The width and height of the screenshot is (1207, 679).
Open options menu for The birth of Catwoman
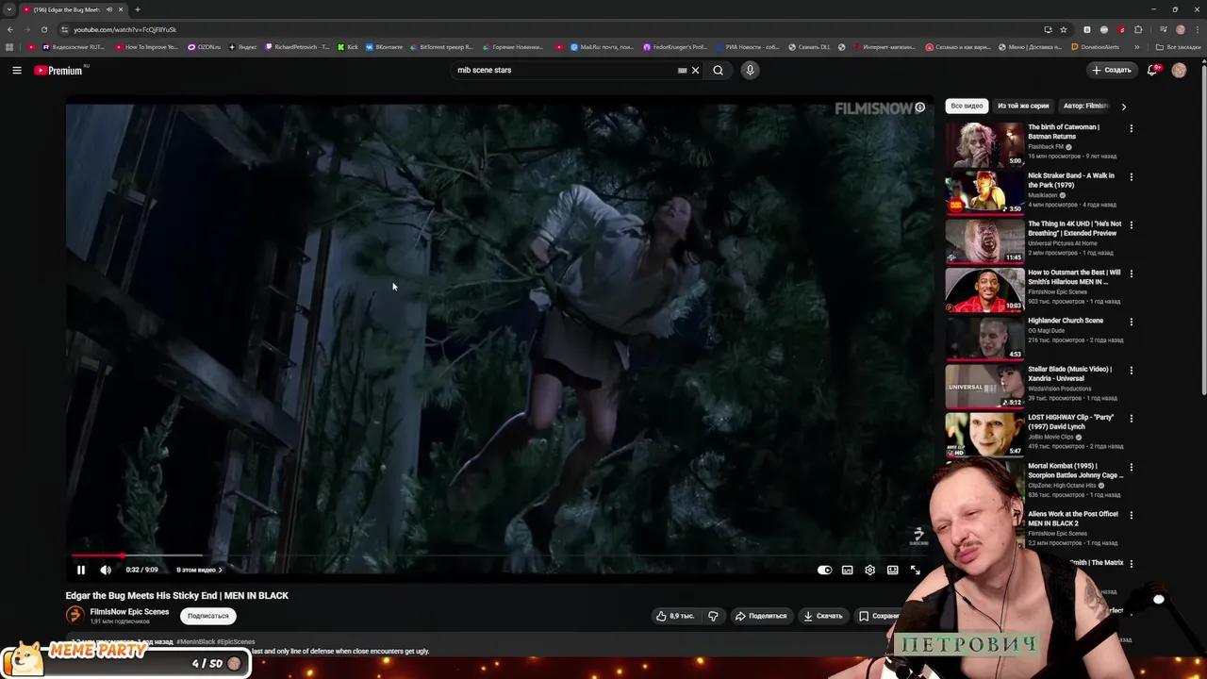[1132, 128]
